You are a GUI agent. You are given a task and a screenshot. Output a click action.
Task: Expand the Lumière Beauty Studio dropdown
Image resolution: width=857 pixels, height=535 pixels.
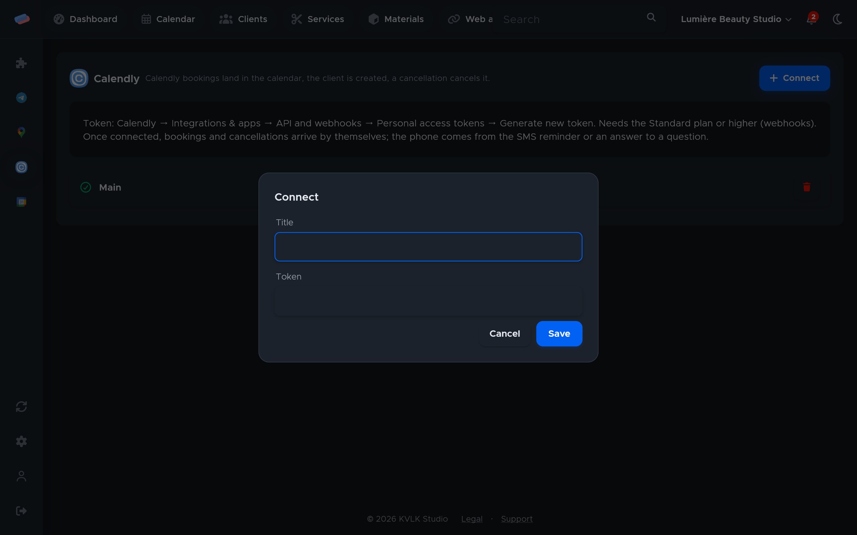click(736, 19)
